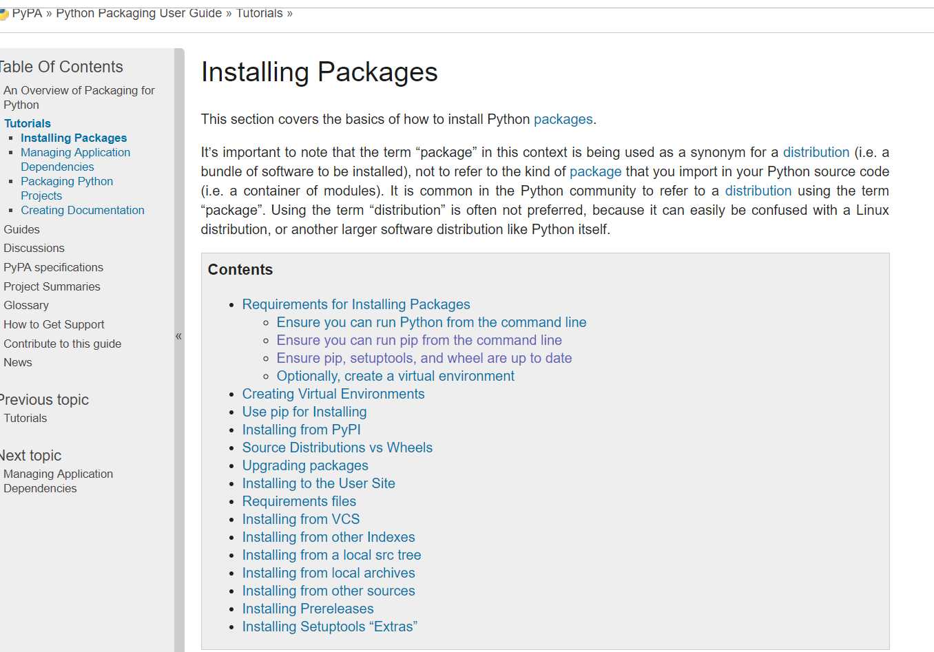Open Project Summaries in sidebar
The width and height of the screenshot is (934, 652).
coord(52,286)
